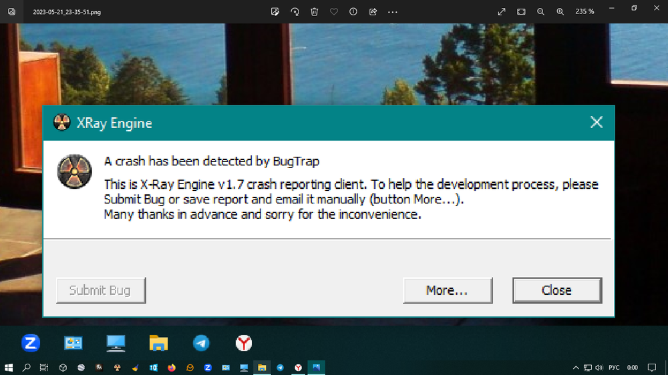Screen dimensions: 668x375
Task: Zoom in with the plus magnifier
Action: pyautogui.click(x=560, y=12)
